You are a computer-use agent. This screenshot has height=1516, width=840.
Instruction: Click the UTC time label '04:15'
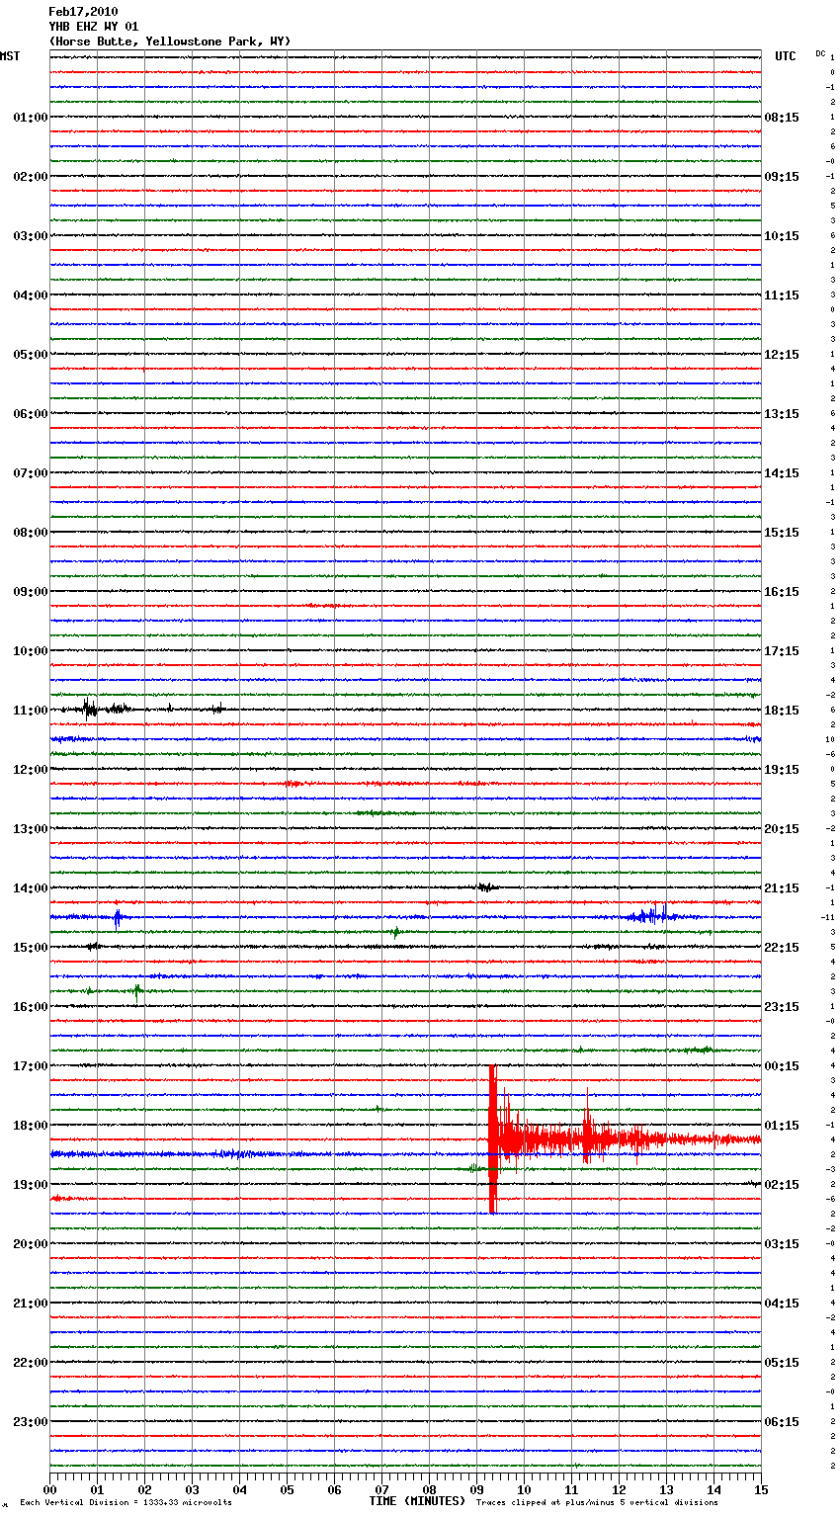click(x=782, y=1304)
